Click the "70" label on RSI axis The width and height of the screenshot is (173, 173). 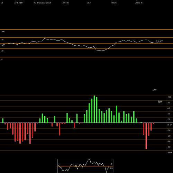point(2,40)
